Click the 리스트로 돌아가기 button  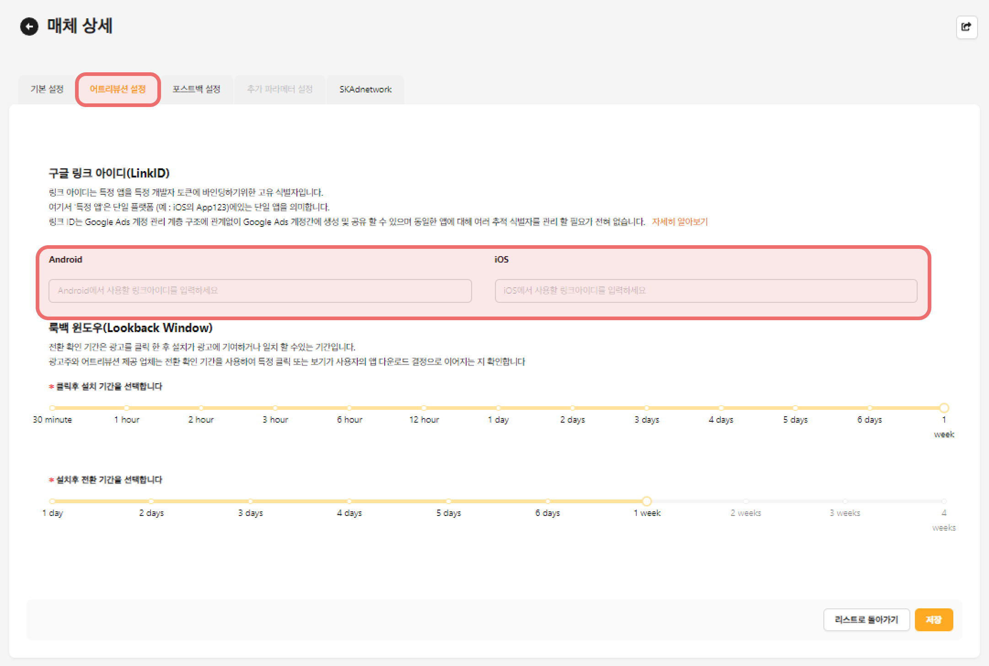[x=866, y=620]
